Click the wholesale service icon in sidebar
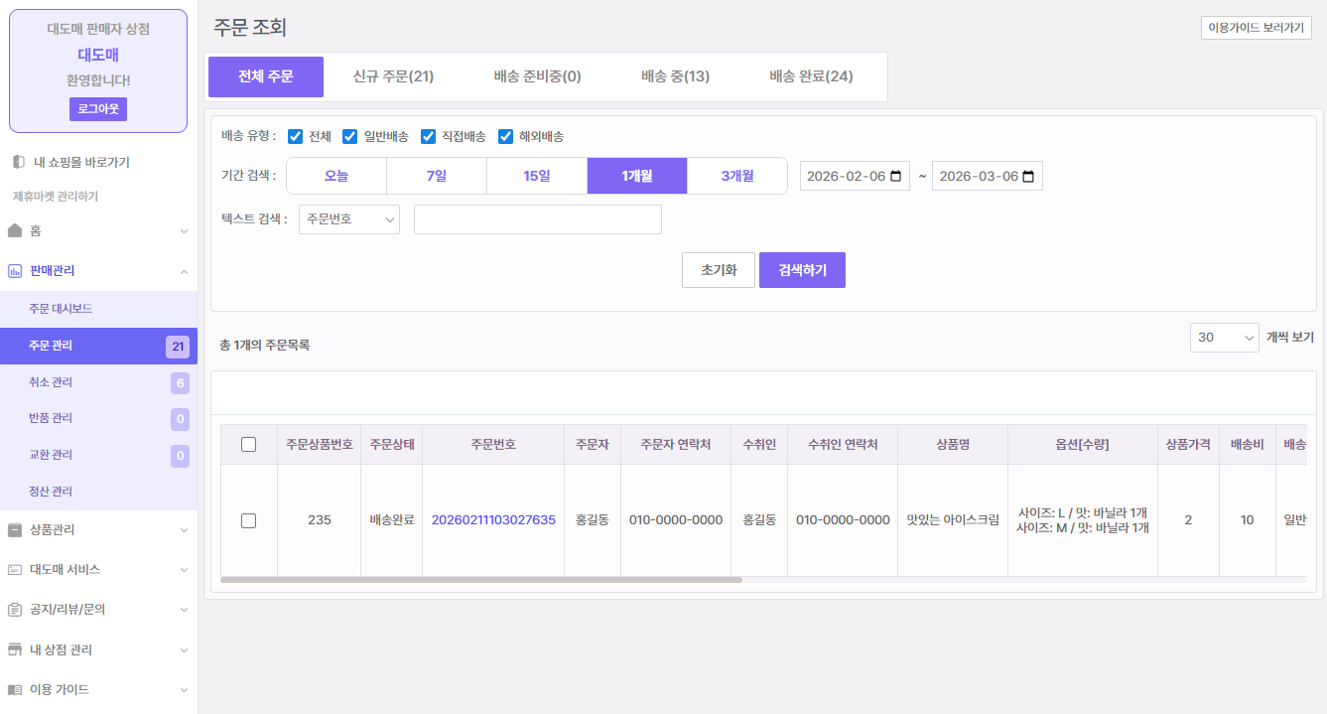Viewport: 1327px width, 714px height. [15, 570]
